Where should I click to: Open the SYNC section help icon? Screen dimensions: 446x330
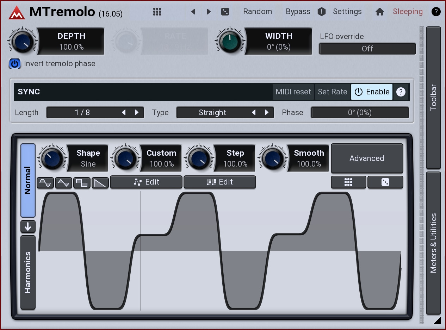point(401,92)
